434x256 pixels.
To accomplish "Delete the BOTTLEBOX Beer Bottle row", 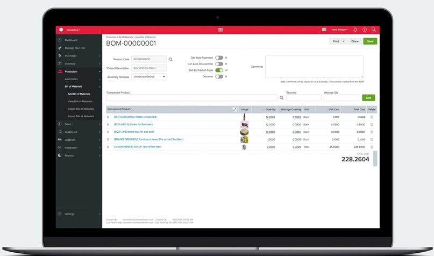I will coord(372,117).
